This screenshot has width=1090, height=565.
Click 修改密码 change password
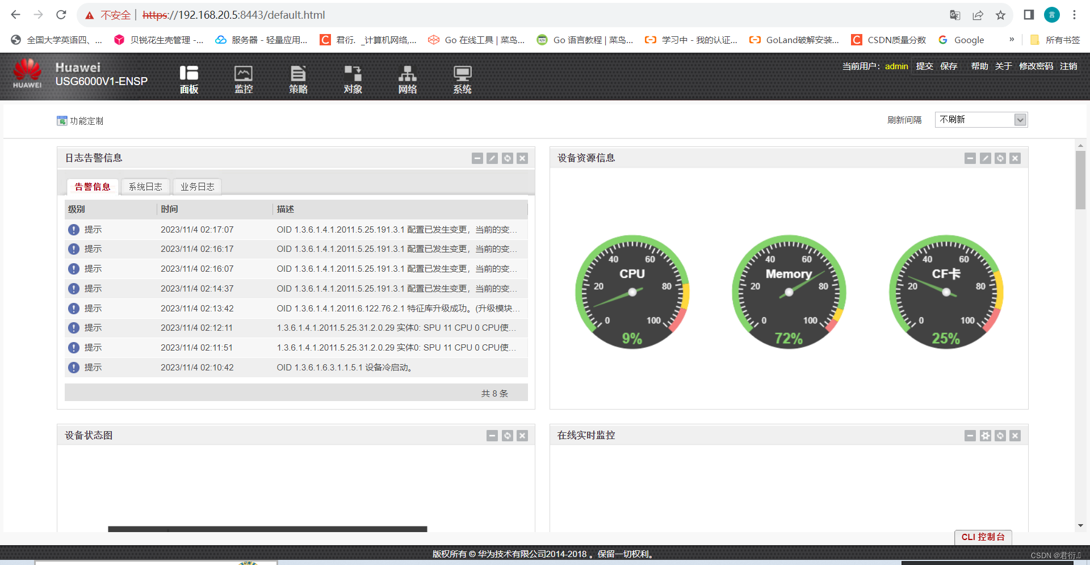pos(1036,66)
